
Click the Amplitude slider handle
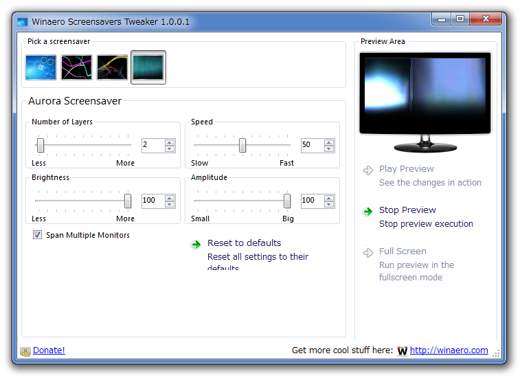tap(287, 201)
